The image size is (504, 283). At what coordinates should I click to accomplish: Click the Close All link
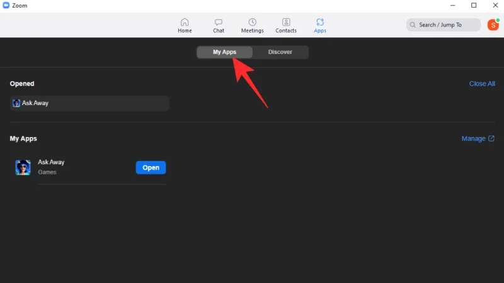coord(482,84)
